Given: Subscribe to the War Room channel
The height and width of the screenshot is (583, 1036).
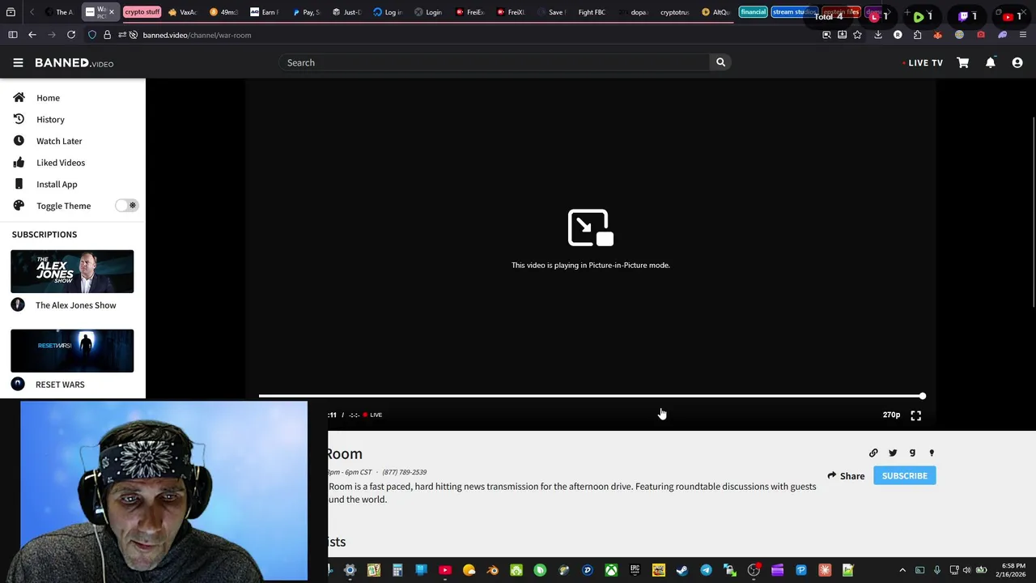Looking at the screenshot, I should (x=904, y=476).
